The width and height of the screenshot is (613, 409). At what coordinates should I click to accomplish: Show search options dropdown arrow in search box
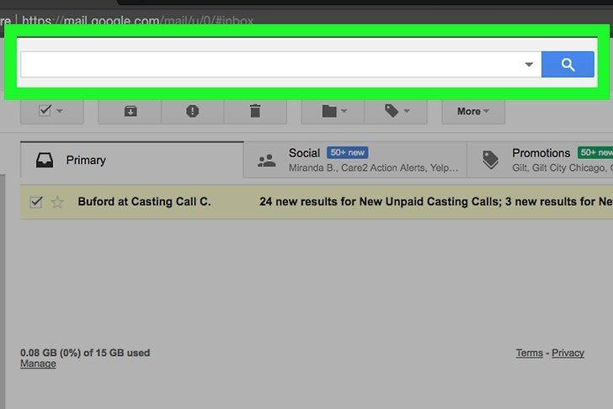(529, 65)
